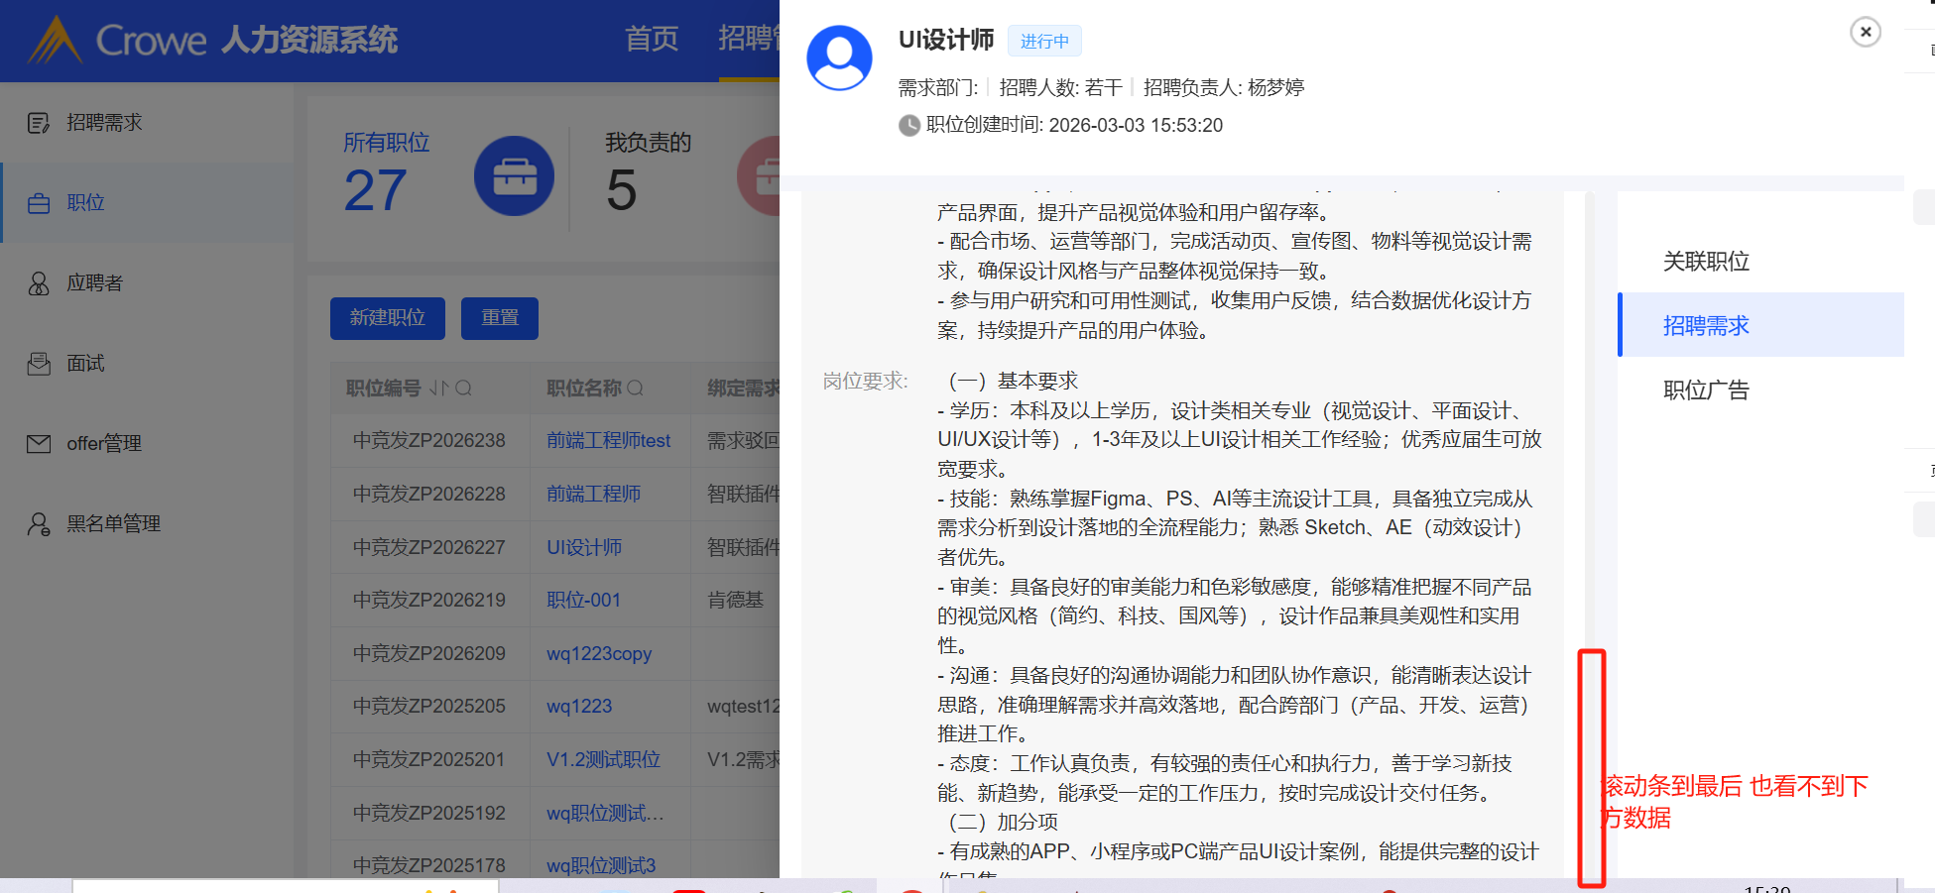The height and width of the screenshot is (893, 1935).
Task: Click the 应聘者 sidebar person icon
Action: (x=39, y=283)
